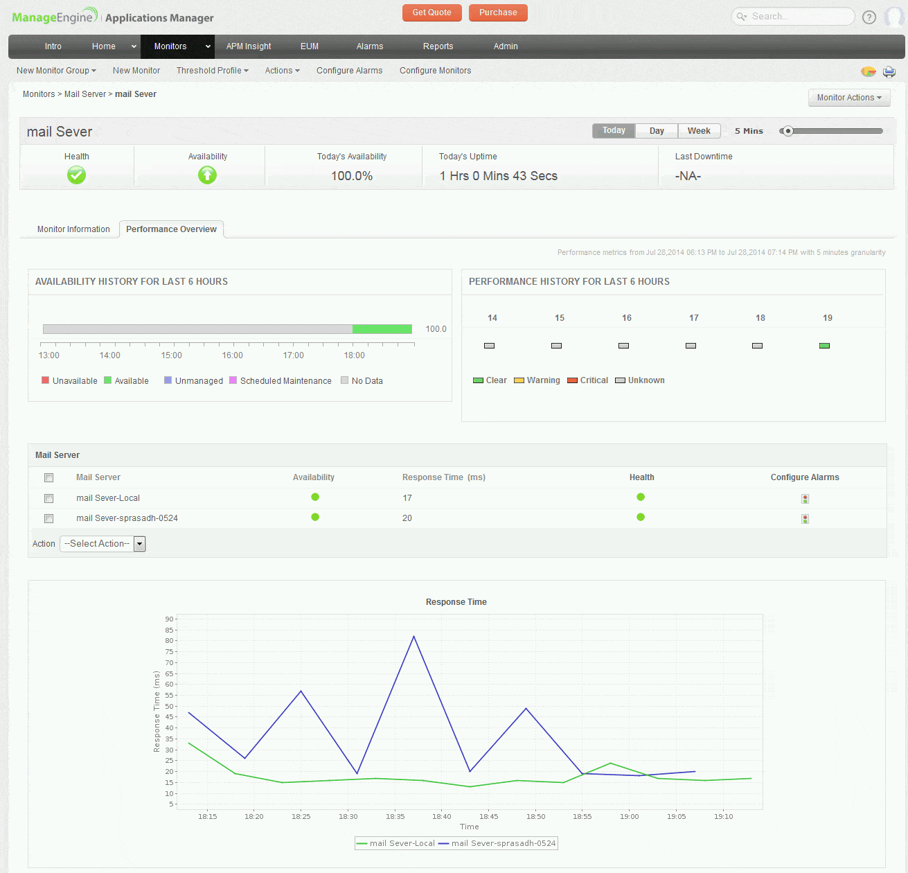Select the Week time range
Viewport: 908px width, 873px height.
[x=699, y=130]
